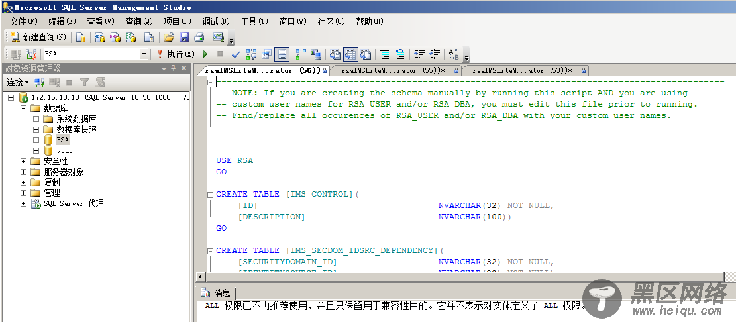
Task: Switch output to Results to Grid
Action: 350,54
